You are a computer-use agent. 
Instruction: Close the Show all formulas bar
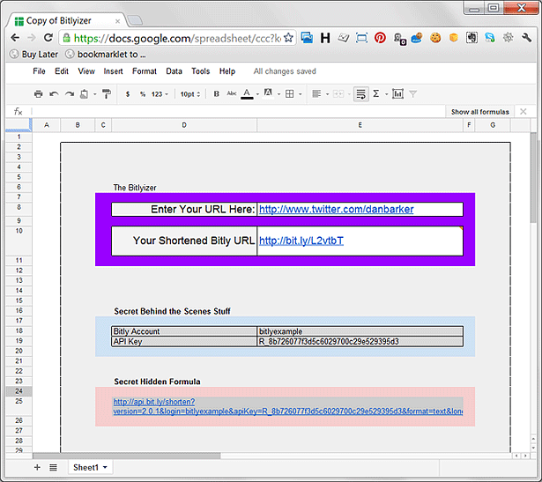pyautogui.click(x=523, y=111)
